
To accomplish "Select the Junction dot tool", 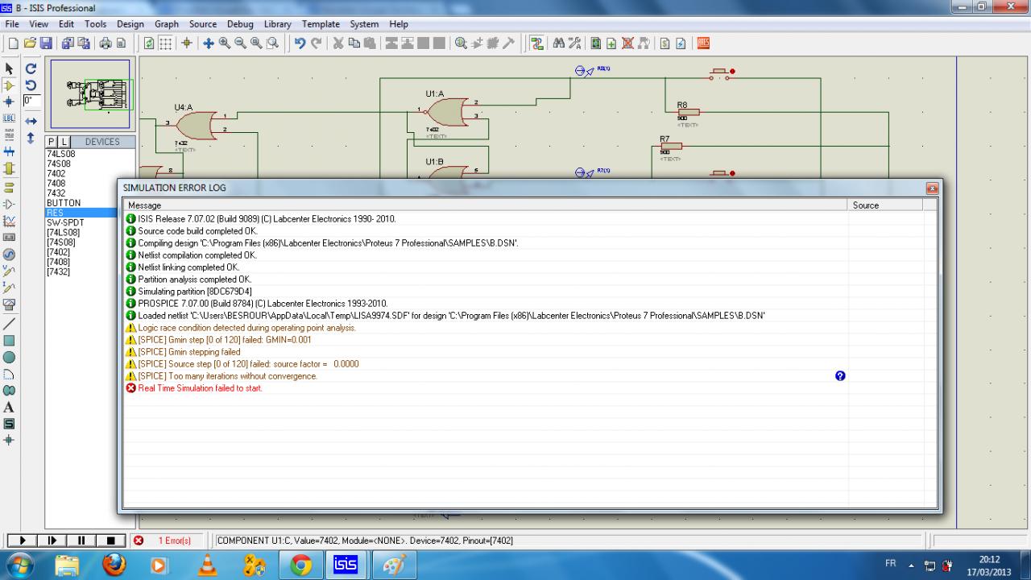I will click(10, 101).
